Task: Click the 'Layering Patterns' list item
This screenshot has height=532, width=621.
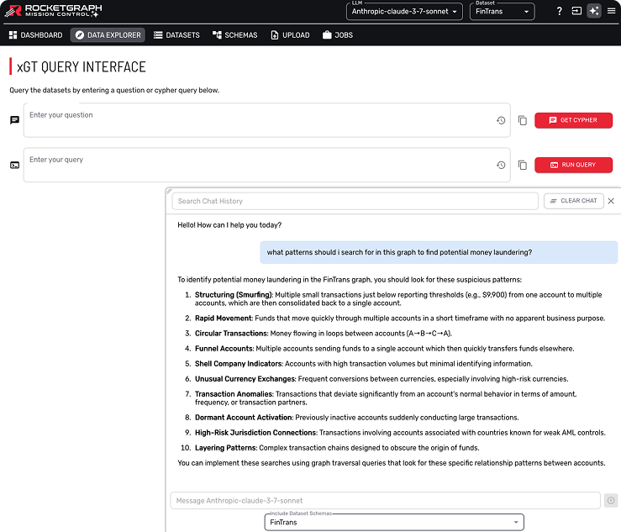Action: (x=330, y=448)
